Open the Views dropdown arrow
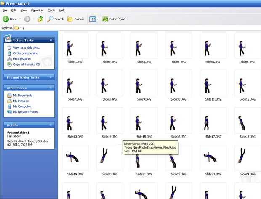The height and width of the screenshot is (199, 261). [x=97, y=19]
